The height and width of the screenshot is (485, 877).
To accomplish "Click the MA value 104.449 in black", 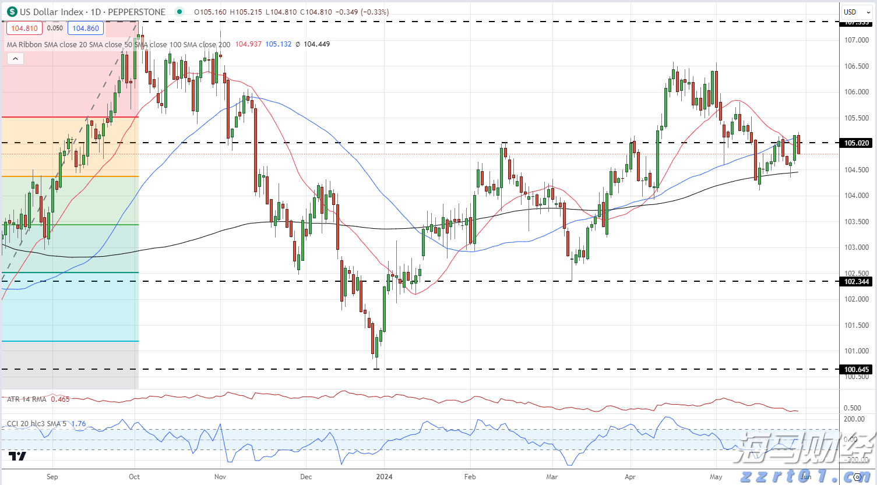I will [x=316, y=44].
